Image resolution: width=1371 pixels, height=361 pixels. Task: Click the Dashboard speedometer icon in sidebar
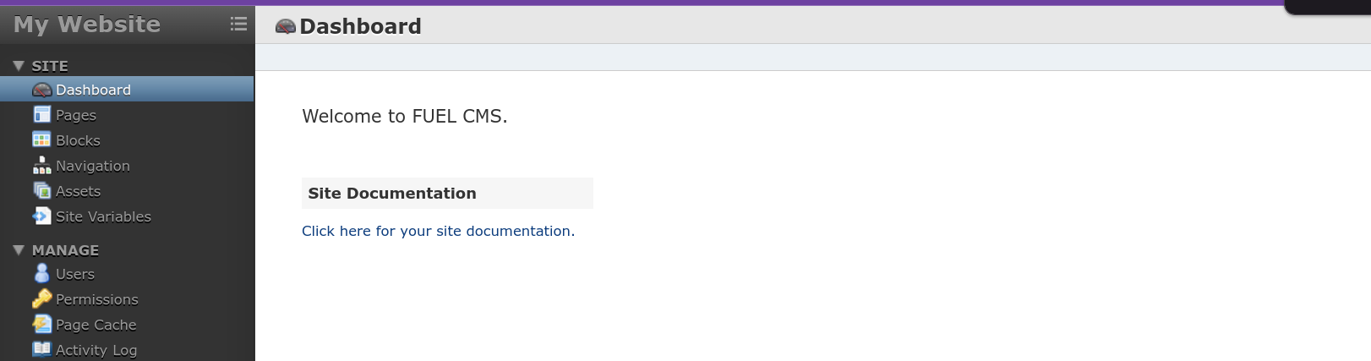click(41, 90)
